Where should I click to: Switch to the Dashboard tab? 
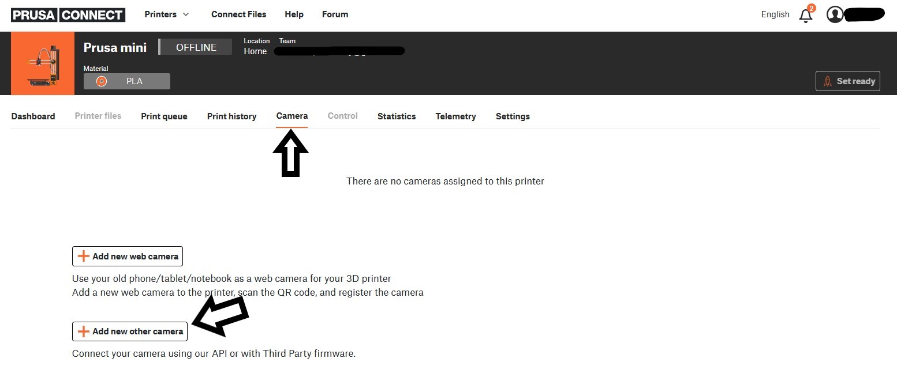(33, 116)
